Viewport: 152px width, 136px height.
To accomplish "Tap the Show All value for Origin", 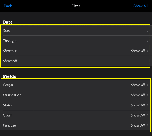I will (x=138, y=85).
